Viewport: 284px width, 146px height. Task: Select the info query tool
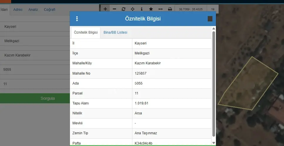[142, 9]
